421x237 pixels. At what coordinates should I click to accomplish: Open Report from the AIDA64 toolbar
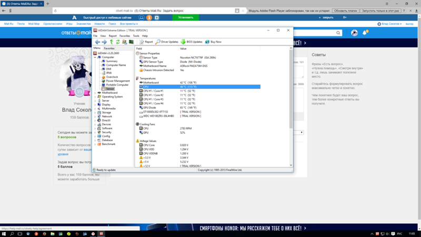[146, 42]
